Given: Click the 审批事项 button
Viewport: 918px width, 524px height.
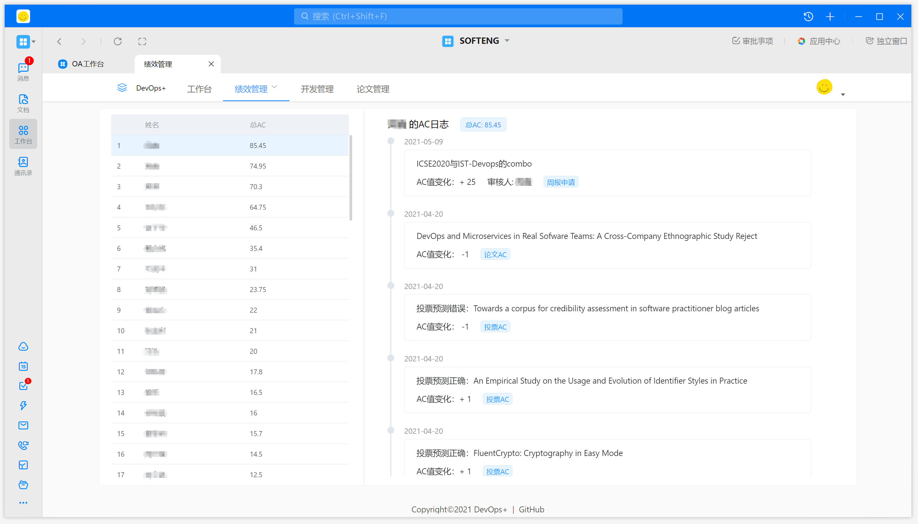Looking at the screenshot, I should click(x=752, y=41).
